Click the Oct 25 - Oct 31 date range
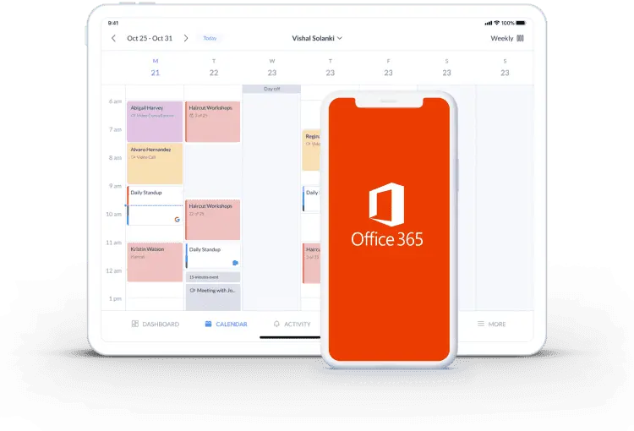The width and height of the screenshot is (634, 431). 150,38
